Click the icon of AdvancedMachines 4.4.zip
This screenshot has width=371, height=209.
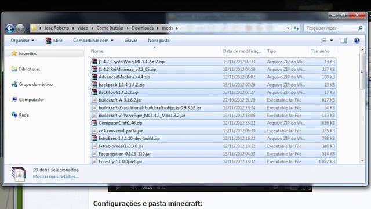click(94, 77)
